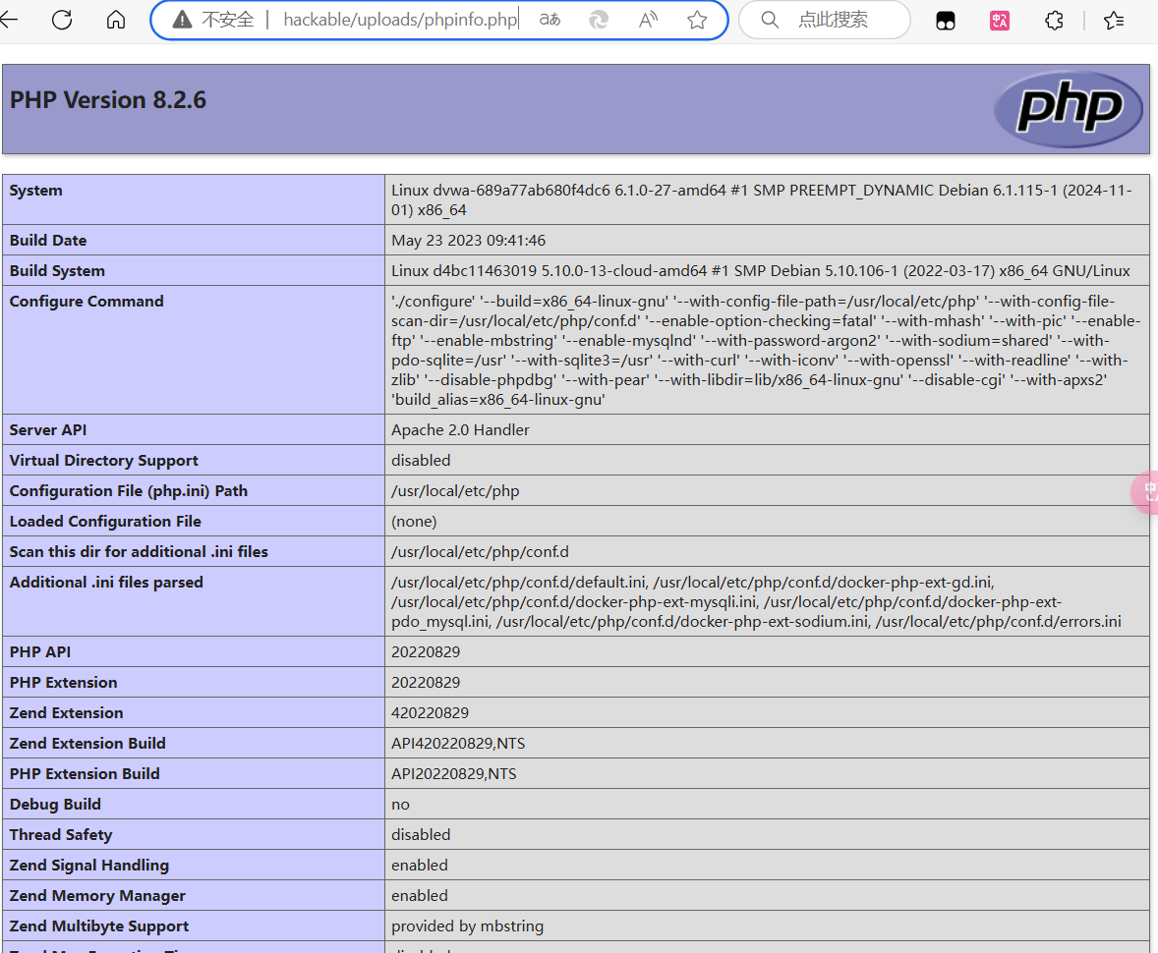Click the /usr/local/etc/php/conf.d value
1158x953 pixels.
[x=480, y=551]
